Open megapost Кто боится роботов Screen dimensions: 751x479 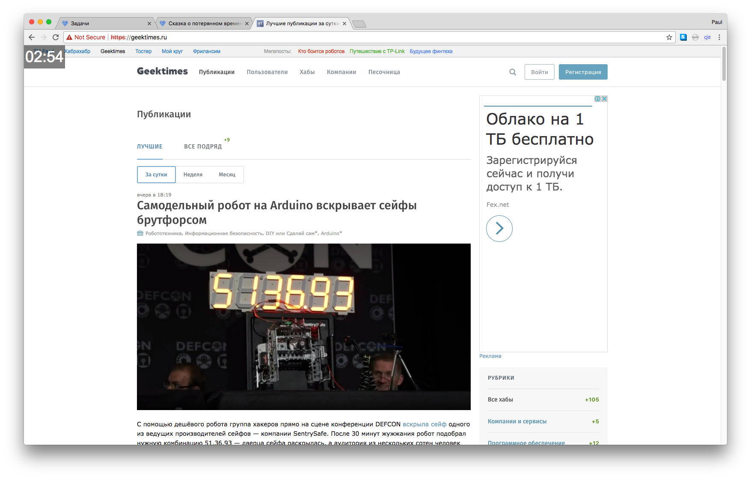[x=321, y=51]
